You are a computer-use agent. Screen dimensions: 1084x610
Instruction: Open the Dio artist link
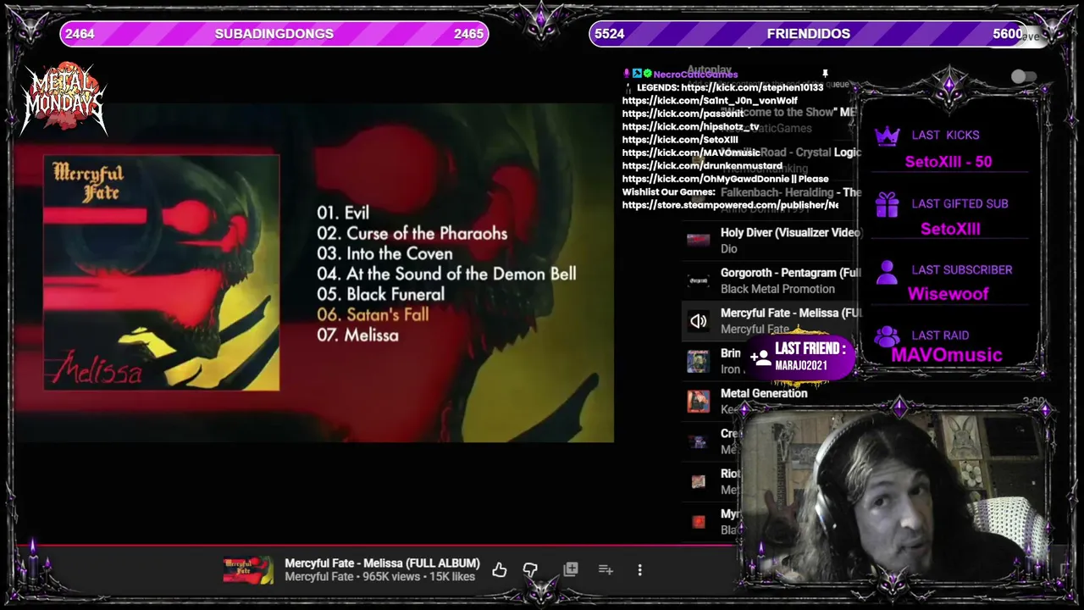click(729, 249)
